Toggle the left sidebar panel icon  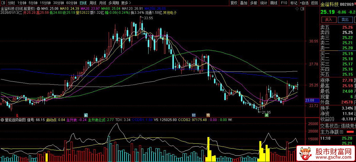3,3
